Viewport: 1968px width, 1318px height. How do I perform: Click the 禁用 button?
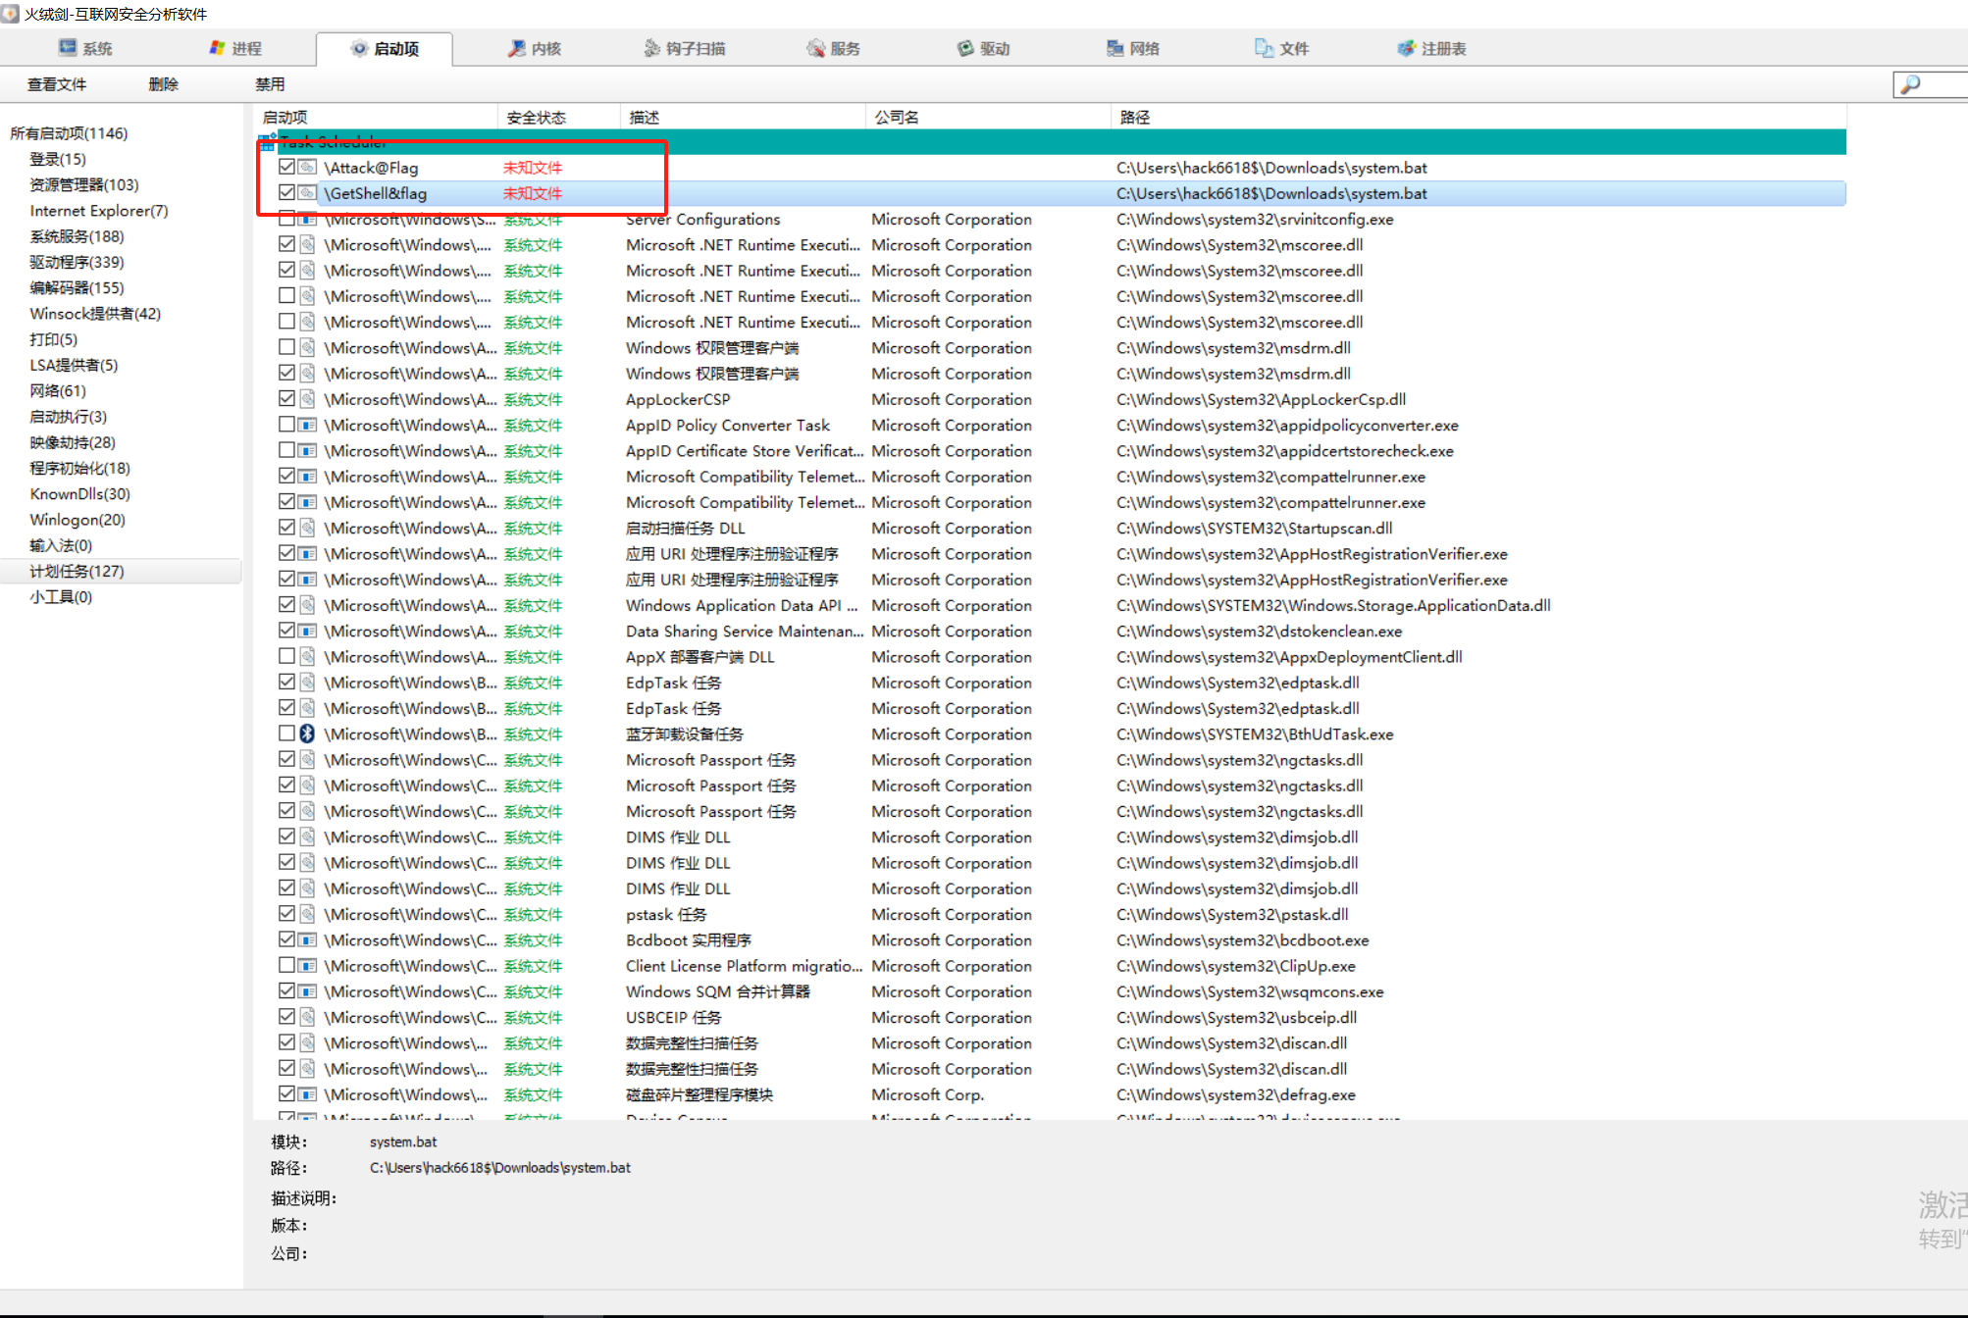pyautogui.click(x=270, y=84)
